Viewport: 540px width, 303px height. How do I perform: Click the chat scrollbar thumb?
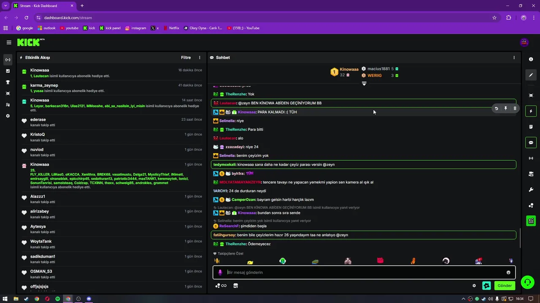point(520,238)
